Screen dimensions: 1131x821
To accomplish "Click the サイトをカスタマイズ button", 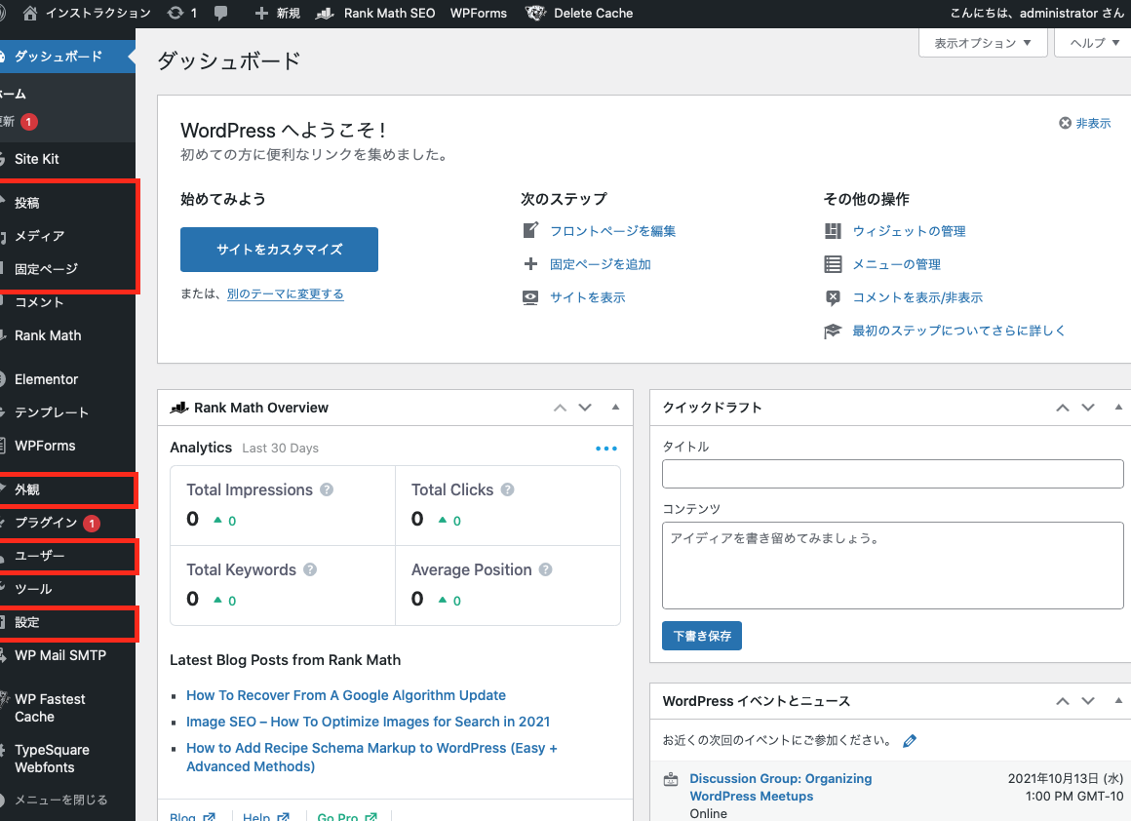I will coord(279,250).
